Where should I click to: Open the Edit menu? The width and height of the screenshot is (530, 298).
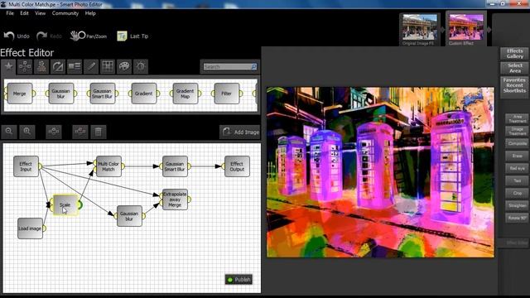(x=24, y=13)
